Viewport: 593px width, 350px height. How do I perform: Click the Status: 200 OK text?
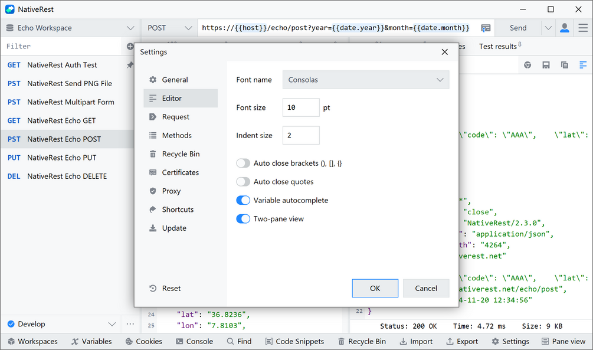click(x=408, y=326)
